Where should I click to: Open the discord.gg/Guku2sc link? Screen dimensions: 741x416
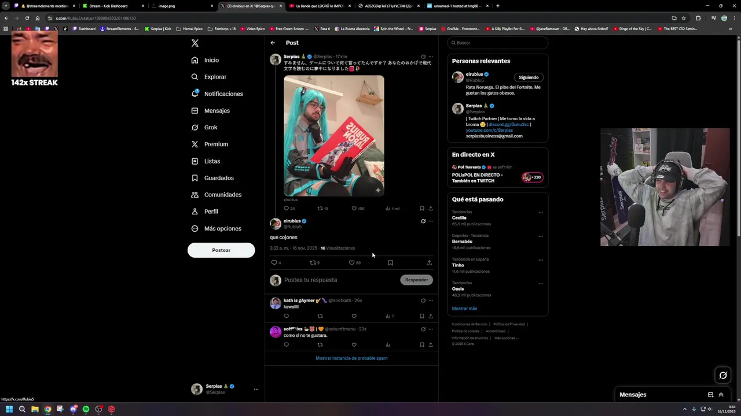tap(508, 125)
